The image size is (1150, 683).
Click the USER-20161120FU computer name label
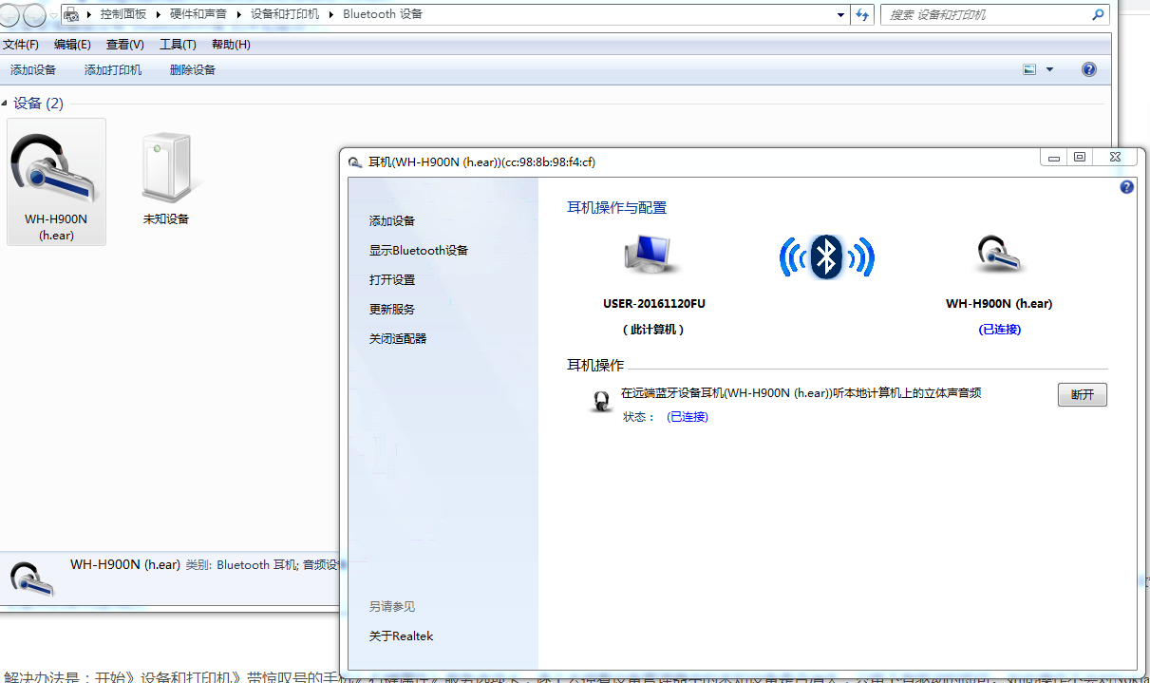pos(654,304)
